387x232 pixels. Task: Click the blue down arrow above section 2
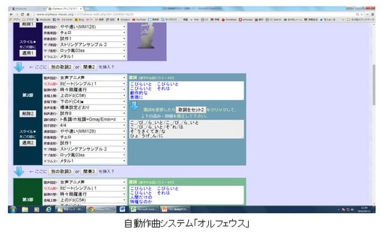click(x=19, y=67)
